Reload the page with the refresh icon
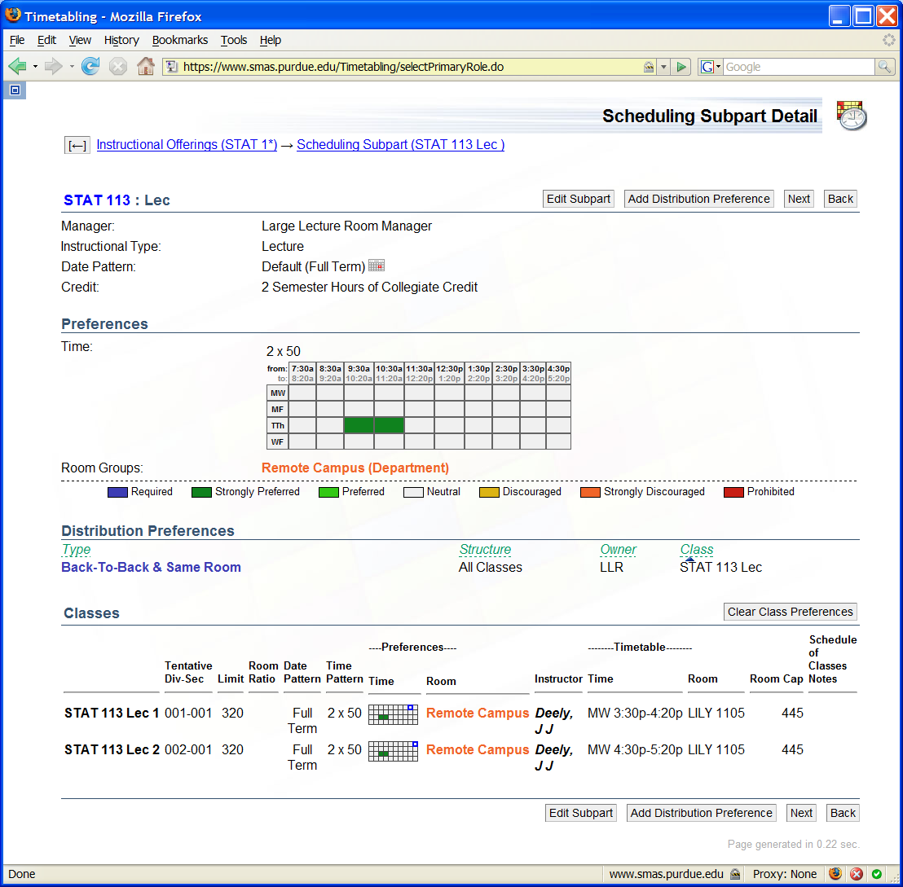Viewport: 903px width, 887px height. click(x=90, y=66)
